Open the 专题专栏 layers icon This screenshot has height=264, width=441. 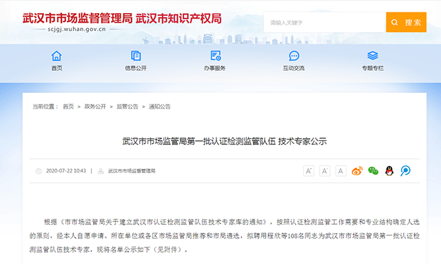[x=373, y=56]
